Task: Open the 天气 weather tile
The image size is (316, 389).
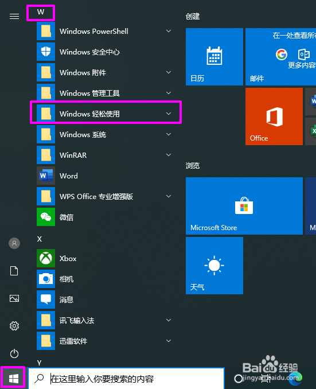Action: click(214, 266)
